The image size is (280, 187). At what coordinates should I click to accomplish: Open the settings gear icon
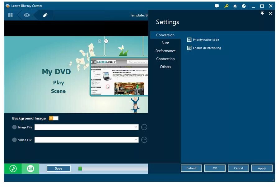tap(235, 6)
